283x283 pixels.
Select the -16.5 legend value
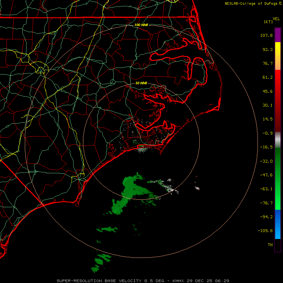tap(266, 147)
